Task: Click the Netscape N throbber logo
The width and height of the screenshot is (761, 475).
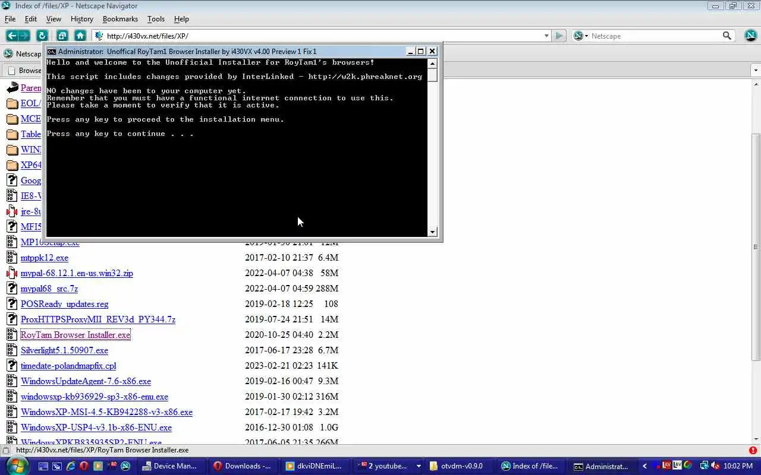Action: click(x=750, y=36)
